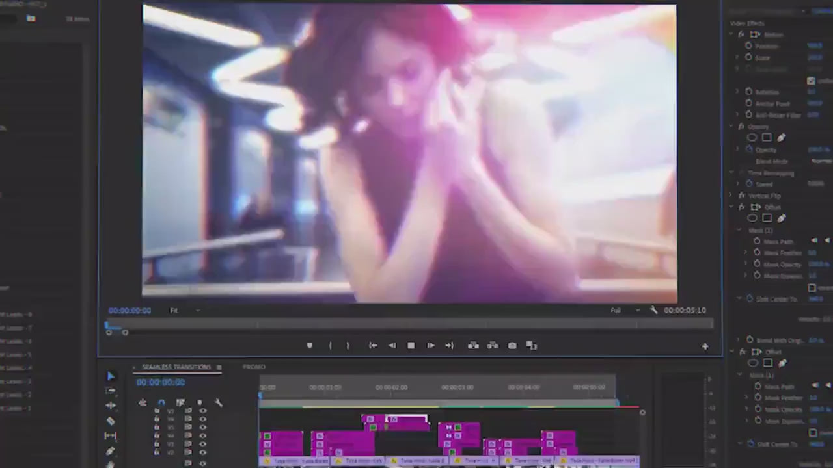
Task: Toggle the Position stopwatch animation
Action: point(748,46)
